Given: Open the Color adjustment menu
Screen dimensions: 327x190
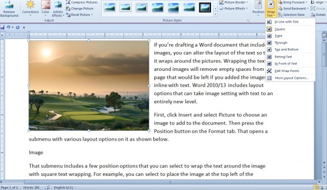Looking at the screenshot, I should pyautogui.click(x=45, y=9).
